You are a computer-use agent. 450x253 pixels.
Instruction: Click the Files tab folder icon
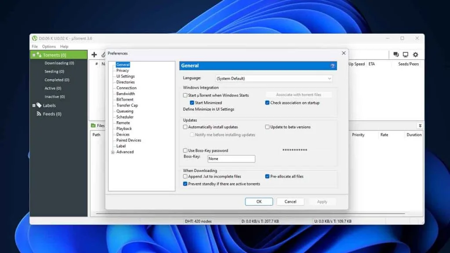[93, 125]
